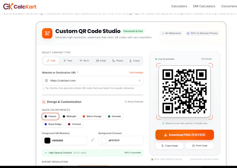
Task: Click the orange QR Code Studio app icon
Action: click(47, 33)
